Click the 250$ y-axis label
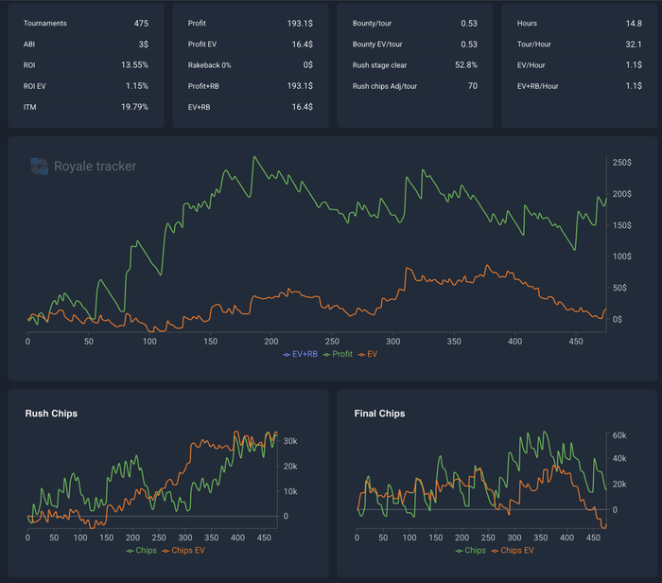662x583 pixels. coord(622,163)
